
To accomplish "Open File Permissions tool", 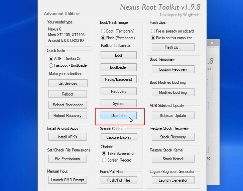I will 68,159.
